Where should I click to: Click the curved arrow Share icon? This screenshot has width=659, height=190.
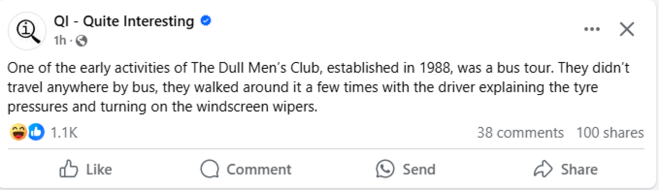tap(543, 169)
